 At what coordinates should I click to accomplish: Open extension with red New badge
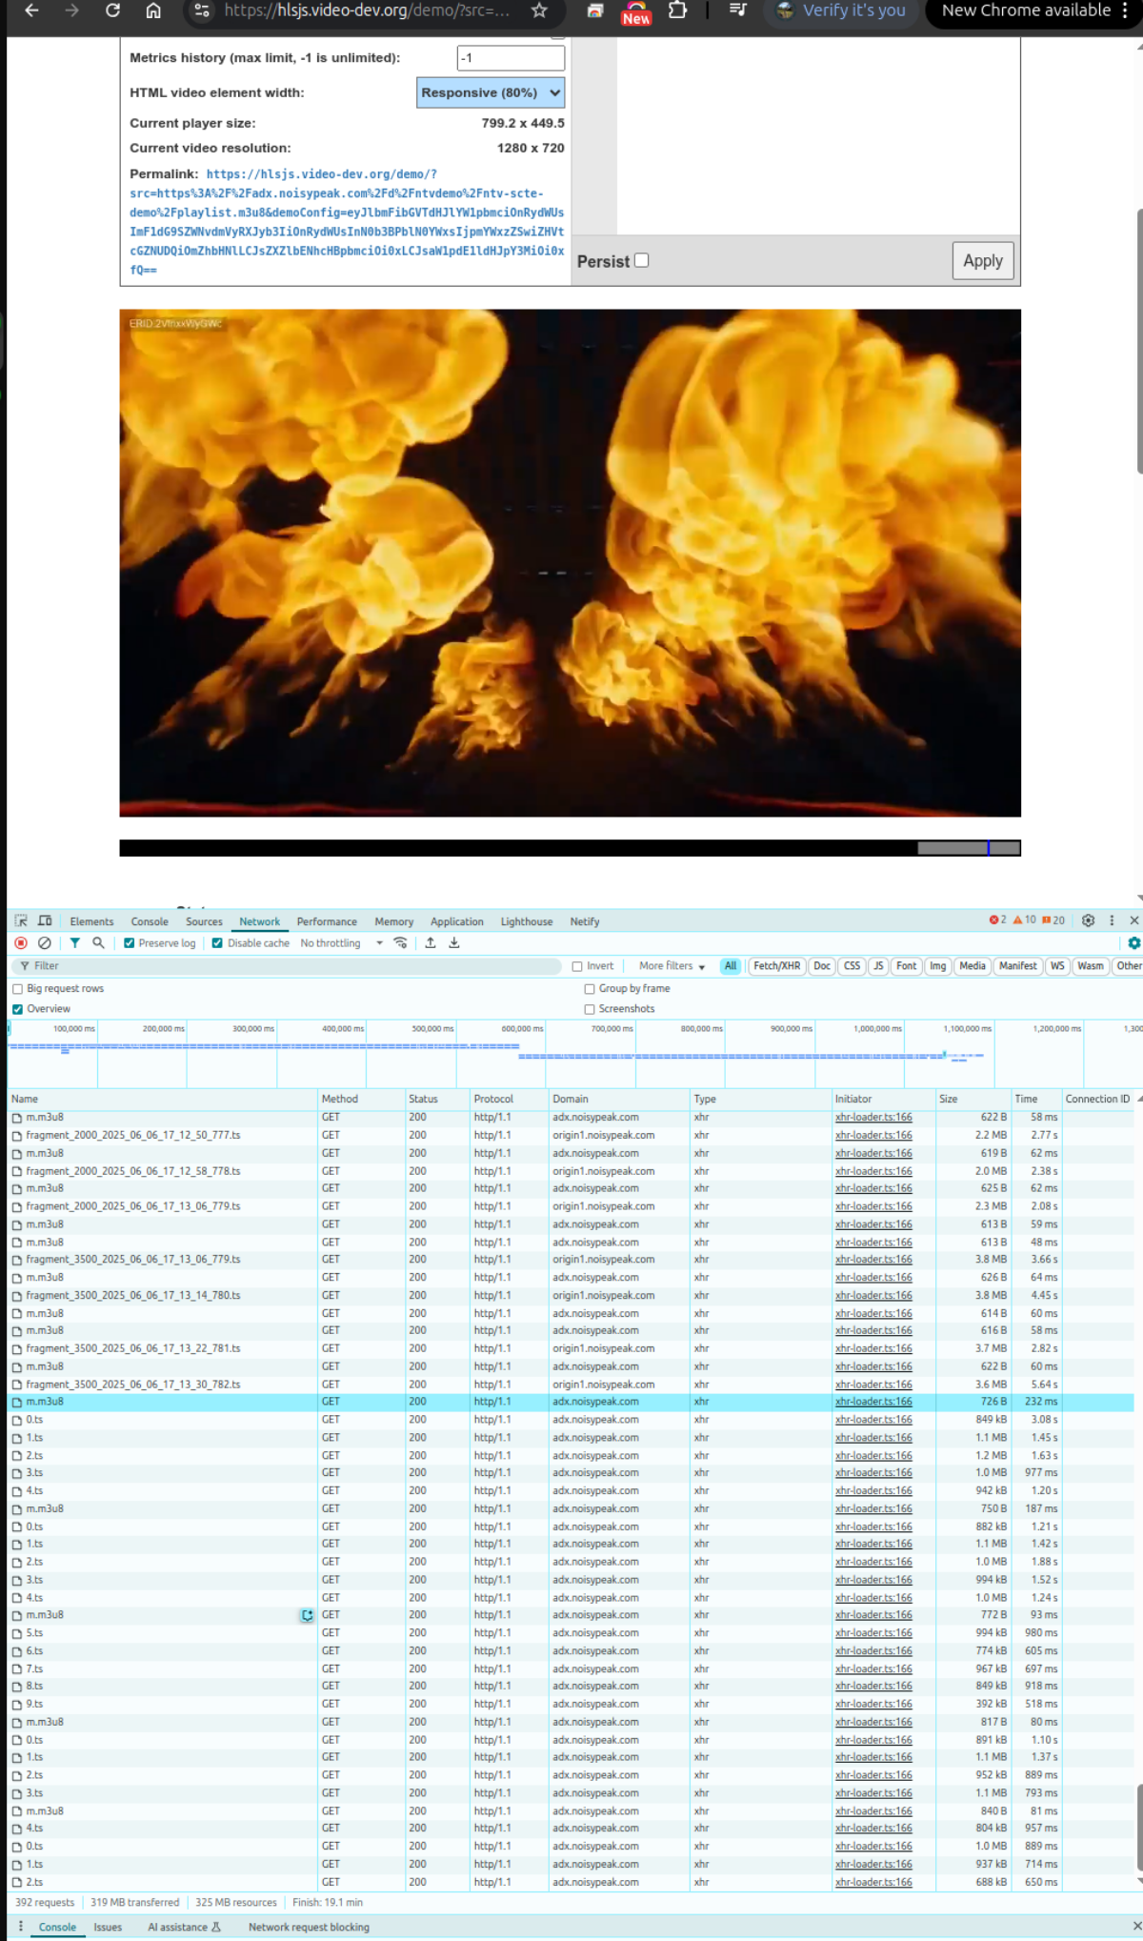click(635, 12)
